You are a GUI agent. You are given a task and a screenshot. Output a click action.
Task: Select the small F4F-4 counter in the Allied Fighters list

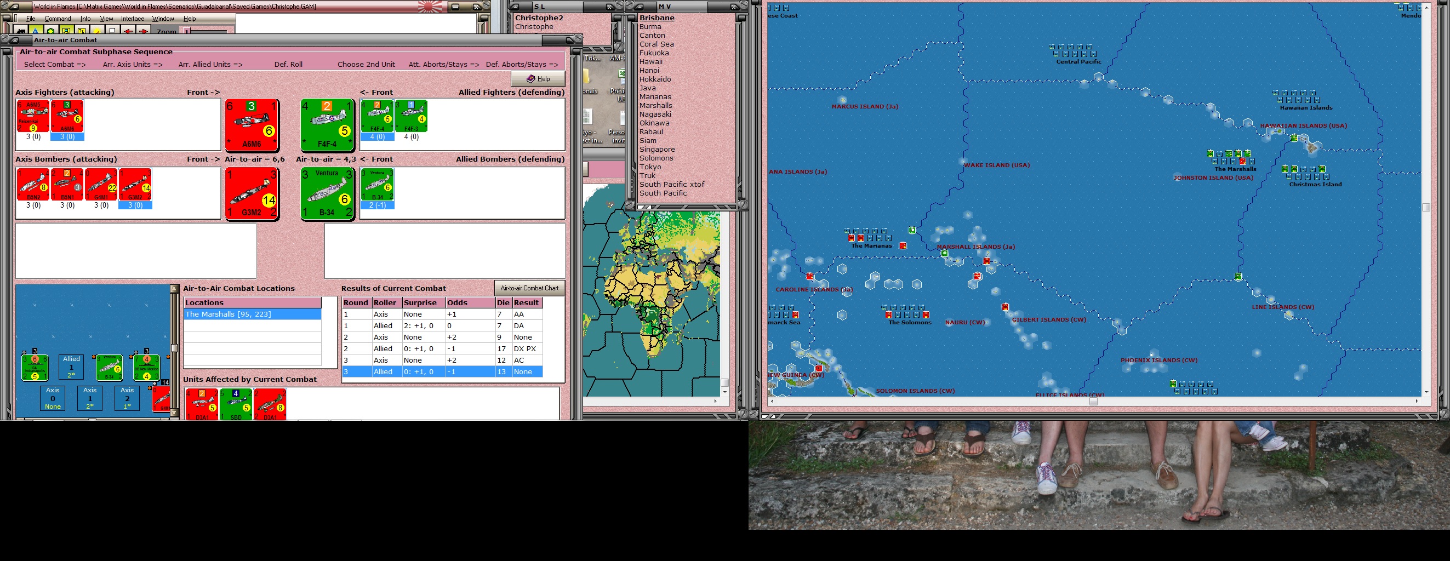(377, 117)
